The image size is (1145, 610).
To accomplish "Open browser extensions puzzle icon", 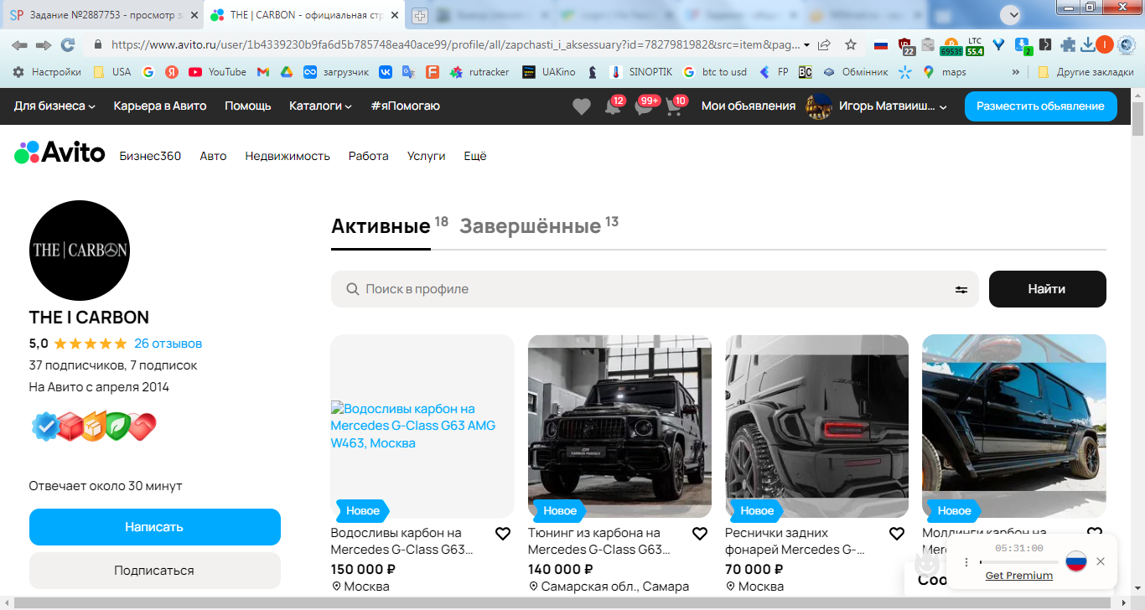I will (1067, 44).
